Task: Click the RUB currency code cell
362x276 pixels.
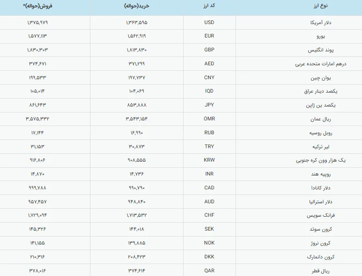Action: coord(210,133)
